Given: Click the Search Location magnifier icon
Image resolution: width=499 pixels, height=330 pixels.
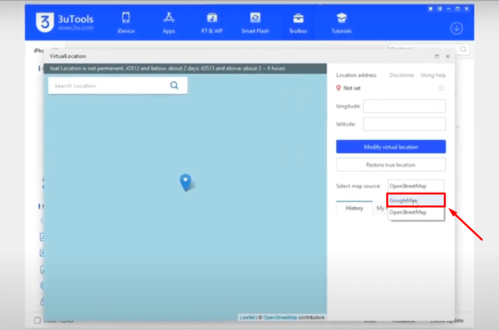Looking at the screenshot, I should point(174,85).
